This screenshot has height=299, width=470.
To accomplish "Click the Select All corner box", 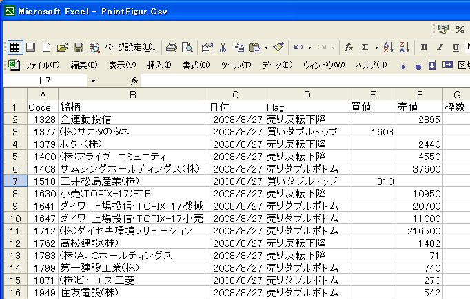I will coord(15,95).
